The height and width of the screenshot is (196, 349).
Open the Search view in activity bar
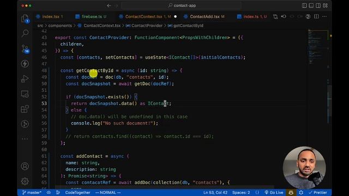25,33
